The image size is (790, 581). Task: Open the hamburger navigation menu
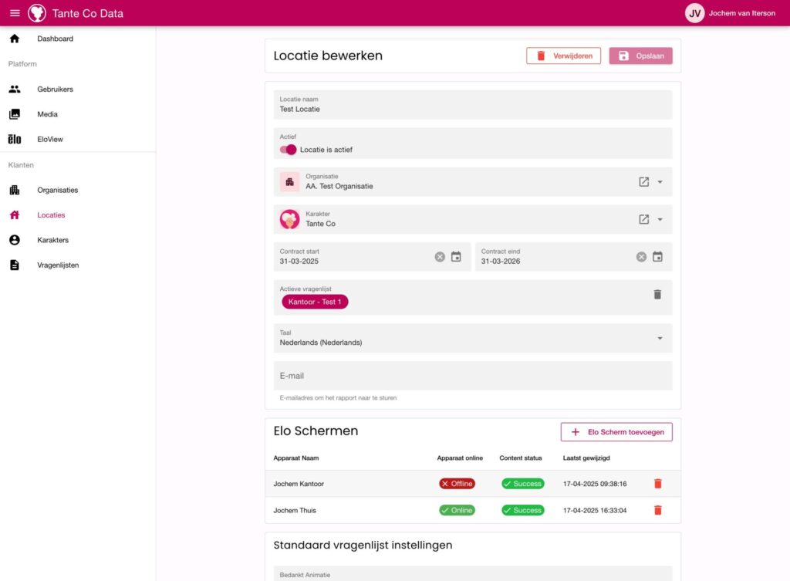pos(15,13)
